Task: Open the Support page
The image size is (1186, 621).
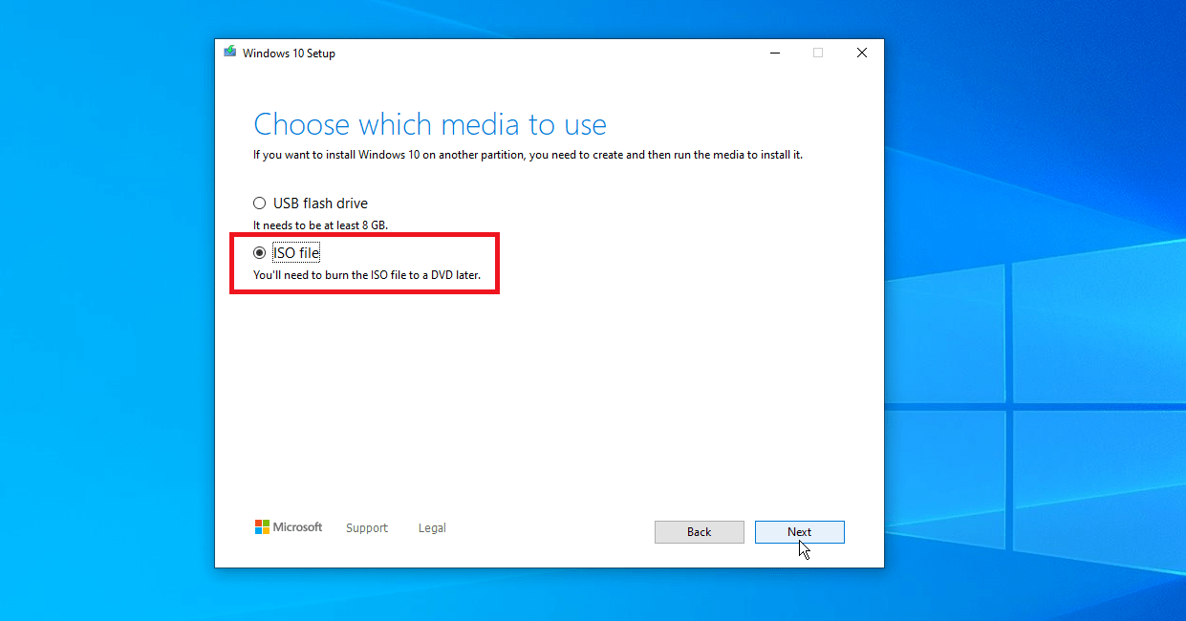Action: coord(366,527)
